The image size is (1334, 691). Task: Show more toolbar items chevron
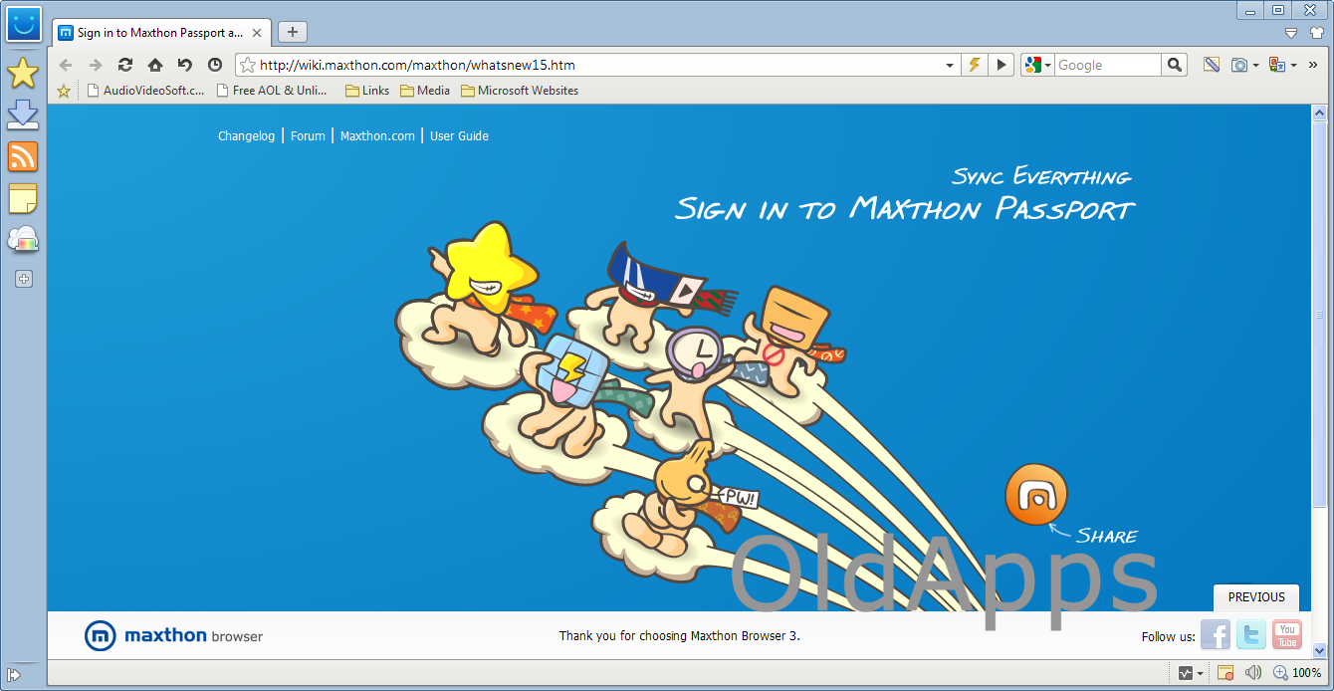tap(1313, 65)
